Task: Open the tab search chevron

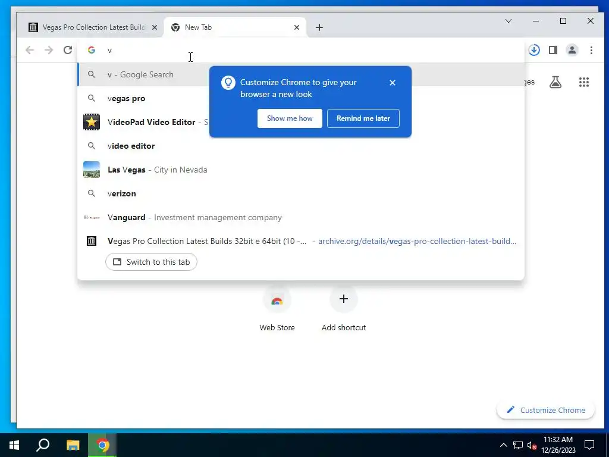Action: [x=508, y=21]
